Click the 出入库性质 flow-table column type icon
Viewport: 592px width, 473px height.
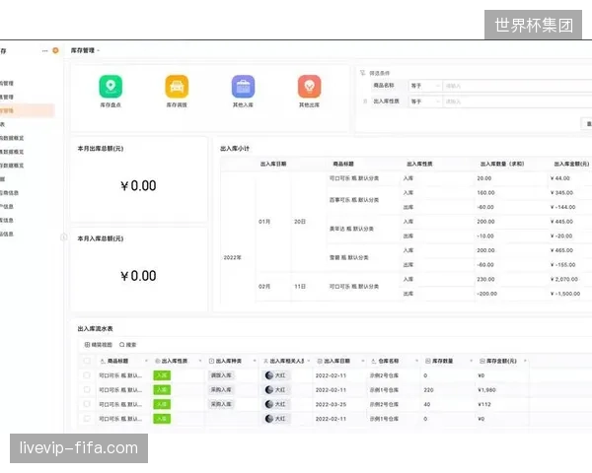[x=158, y=361]
